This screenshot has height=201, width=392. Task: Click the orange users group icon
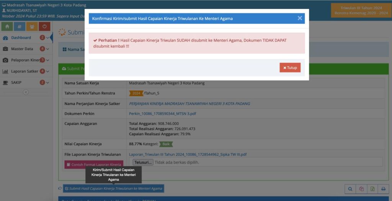[32, 26]
